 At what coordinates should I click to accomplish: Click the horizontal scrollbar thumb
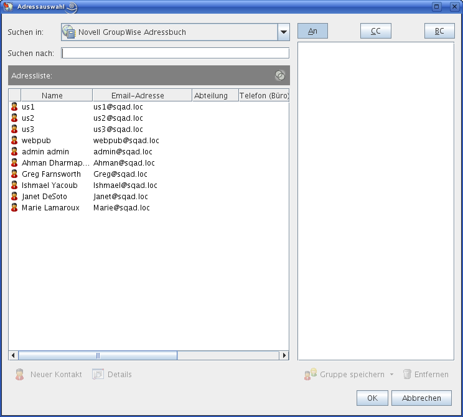coord(98,355)
